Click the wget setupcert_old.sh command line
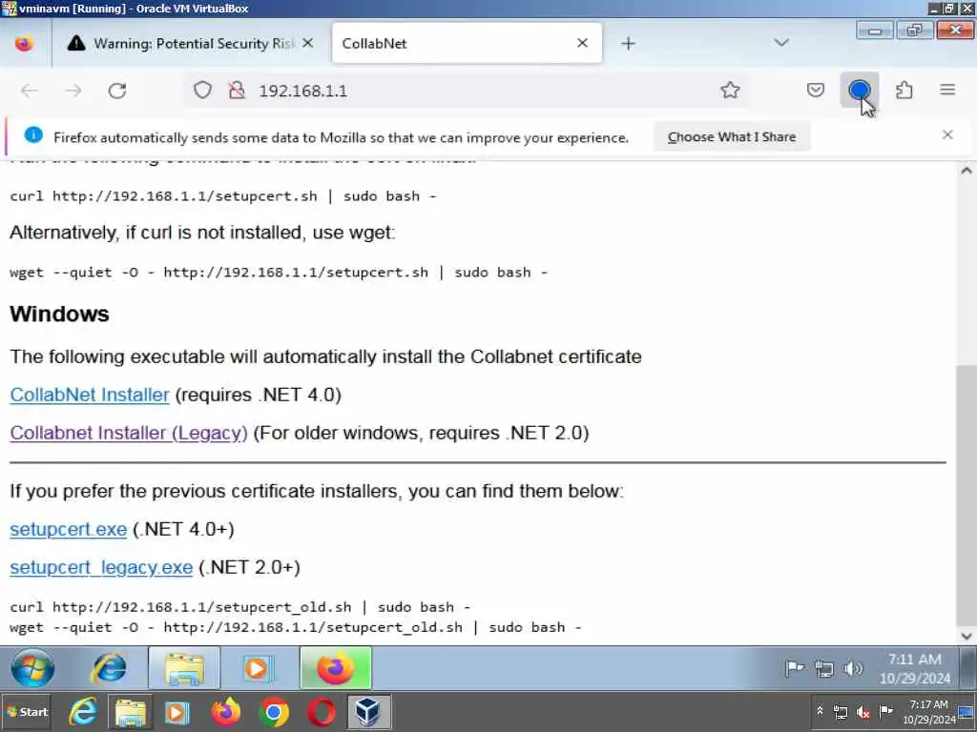The width and height of the screenshot is (977, 732). [x=296, y=627]
